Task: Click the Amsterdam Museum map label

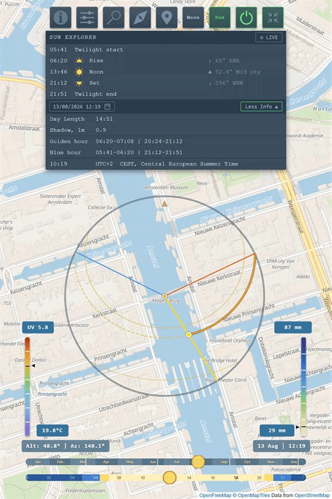Action: click(x=166, y=188)
